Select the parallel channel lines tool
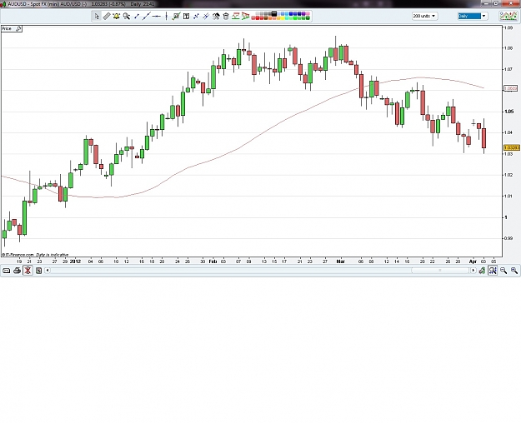 click(x=206, y=16)
